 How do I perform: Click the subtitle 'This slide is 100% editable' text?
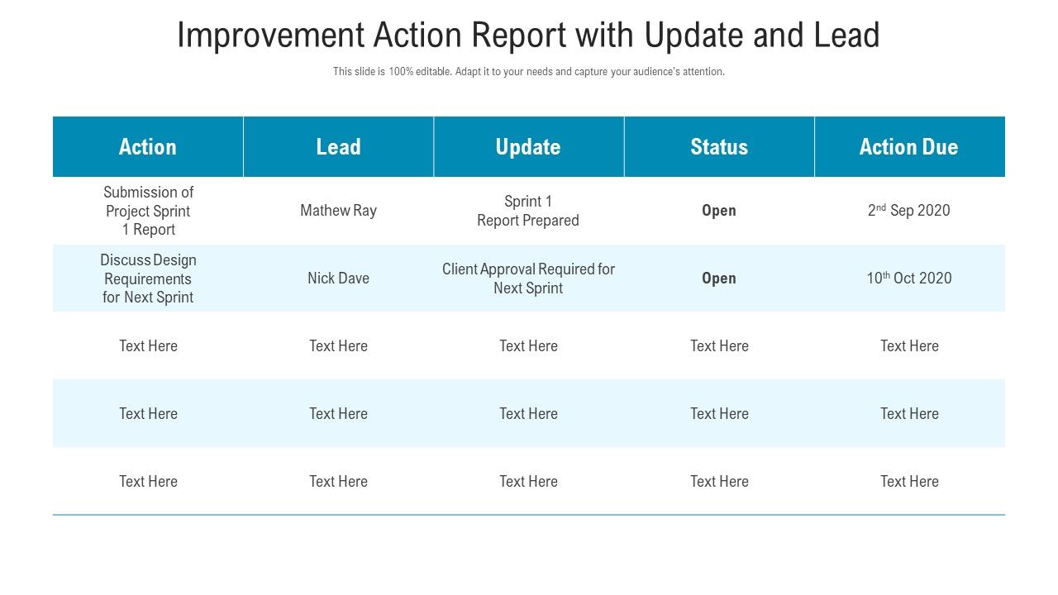(529, 72)
